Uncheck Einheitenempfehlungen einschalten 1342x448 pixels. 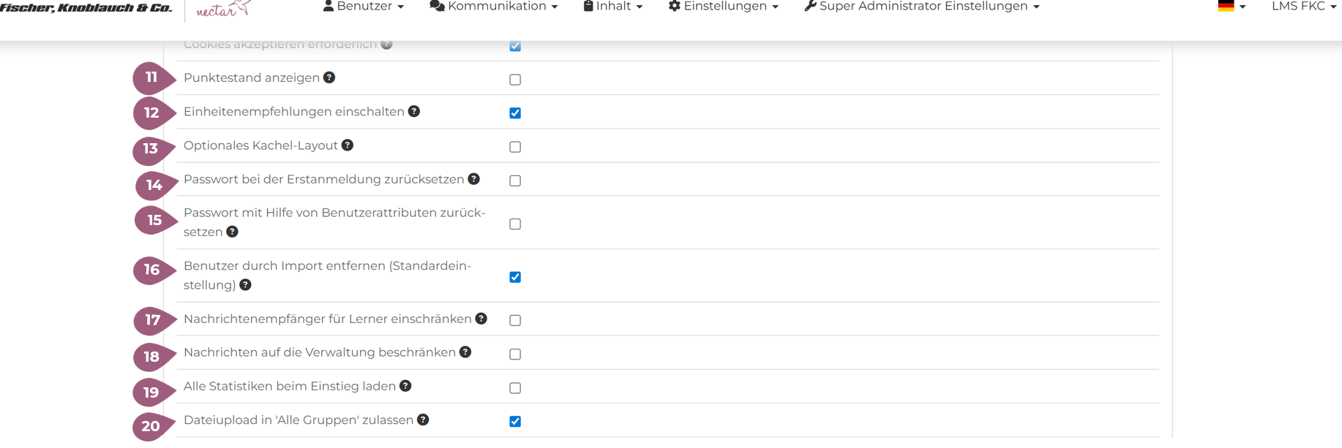pos(515,113)
